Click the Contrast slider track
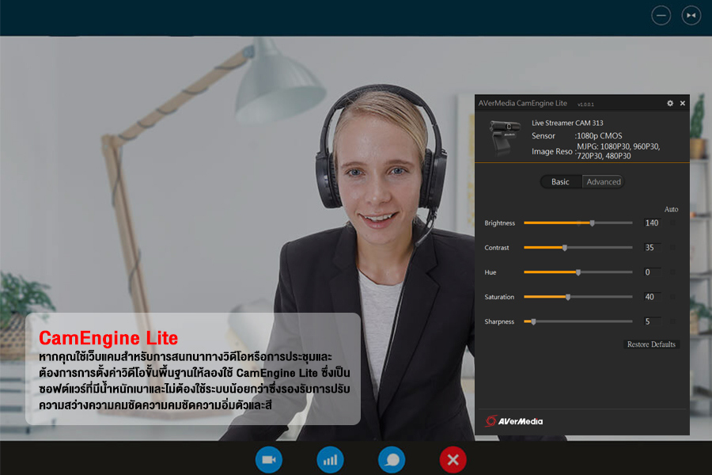The image size is (712, 475). pyautogui.click(x=578, y=247)
